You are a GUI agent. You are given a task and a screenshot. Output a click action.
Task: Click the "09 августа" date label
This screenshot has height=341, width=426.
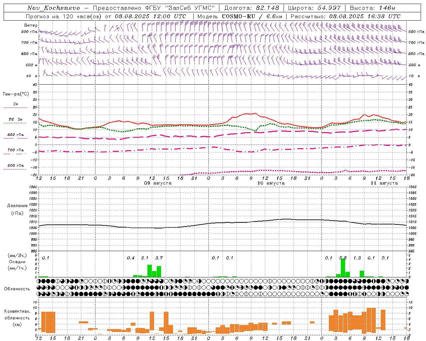point(158,183)
